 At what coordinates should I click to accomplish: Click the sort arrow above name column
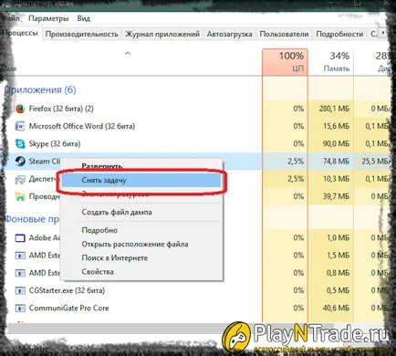(128, 54)
